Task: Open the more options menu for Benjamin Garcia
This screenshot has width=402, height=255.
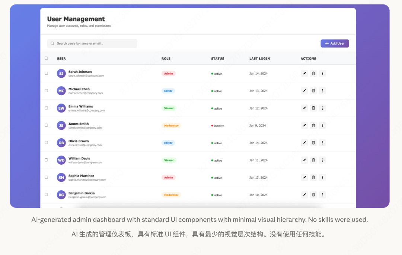Action: (322, 194)
